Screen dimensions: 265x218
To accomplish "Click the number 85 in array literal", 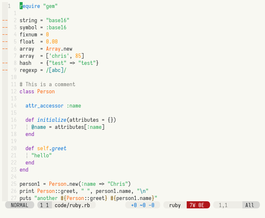I will tap(78, 56).
